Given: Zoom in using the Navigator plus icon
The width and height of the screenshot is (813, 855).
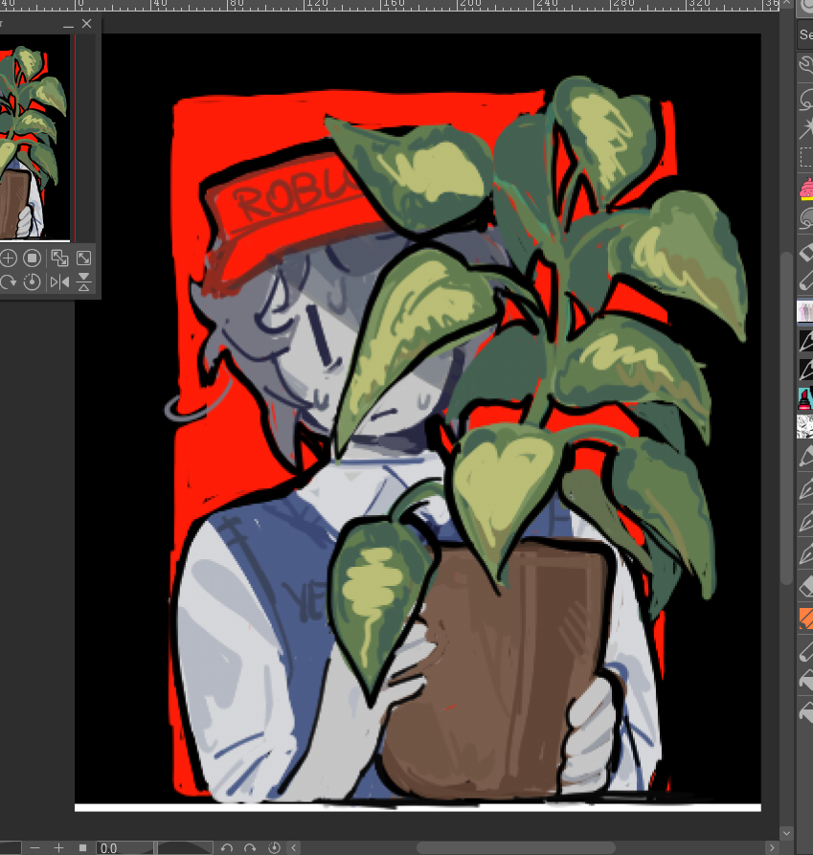Looking at the screenshot, I should pos(9,258).
